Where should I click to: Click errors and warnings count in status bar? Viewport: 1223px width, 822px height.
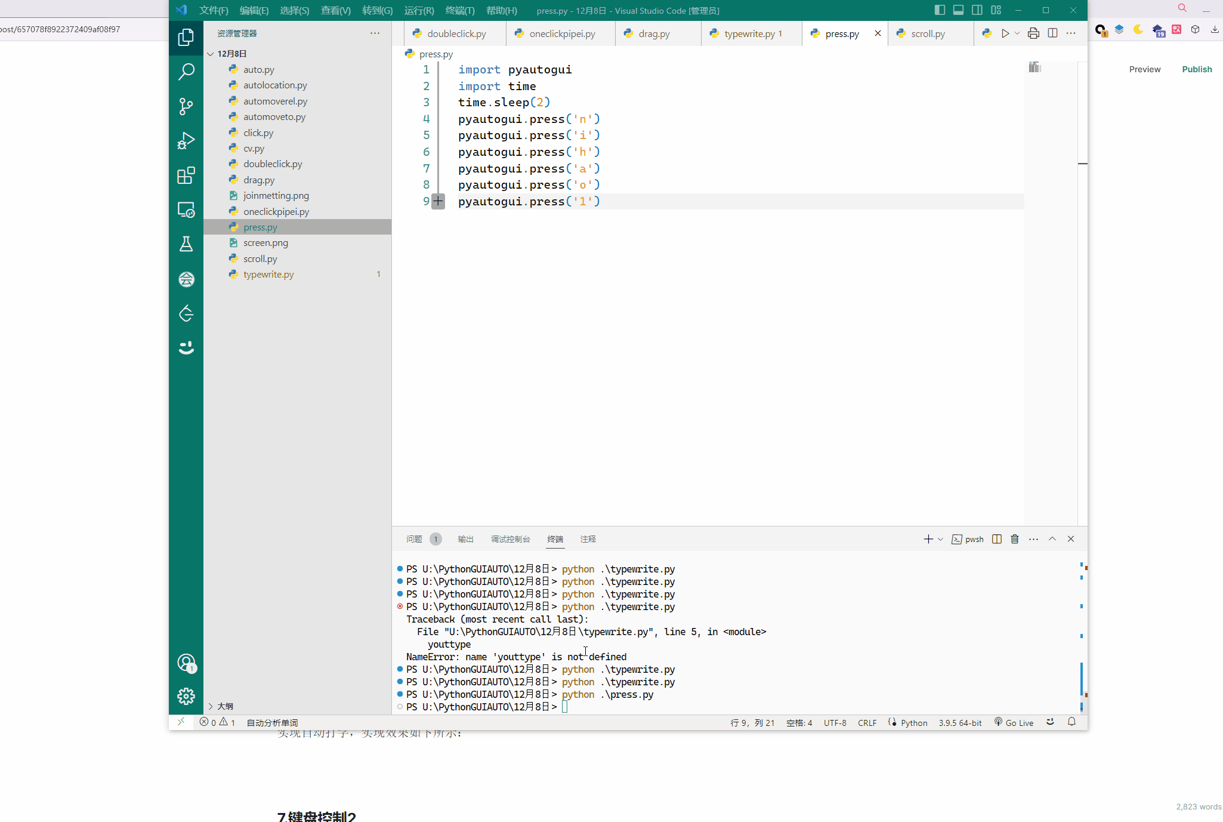(x=217, y=722)
